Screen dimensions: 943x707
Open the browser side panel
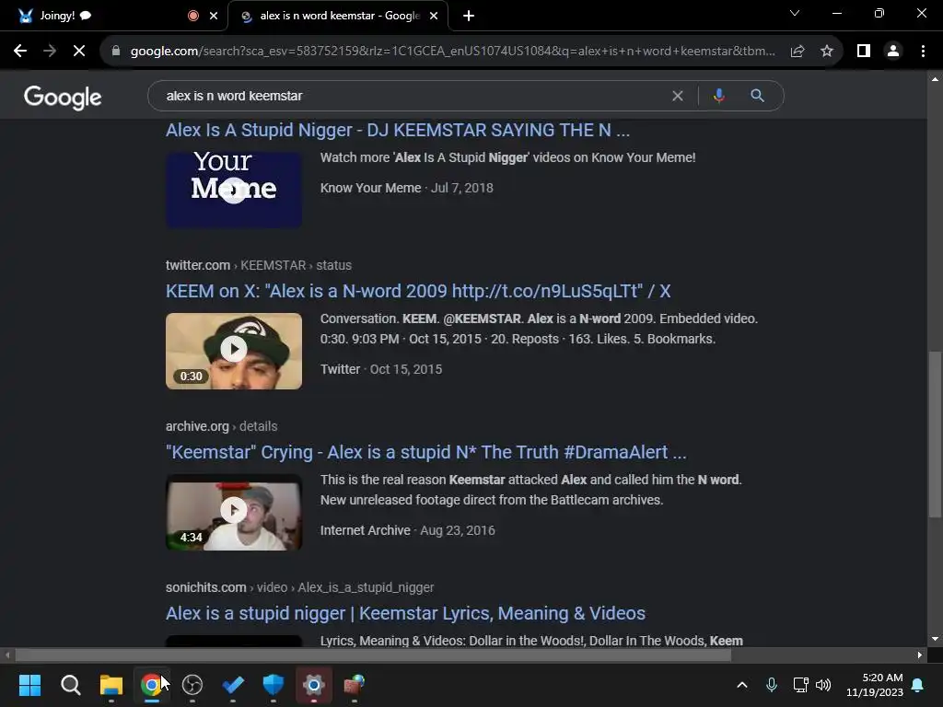(864, 52)
